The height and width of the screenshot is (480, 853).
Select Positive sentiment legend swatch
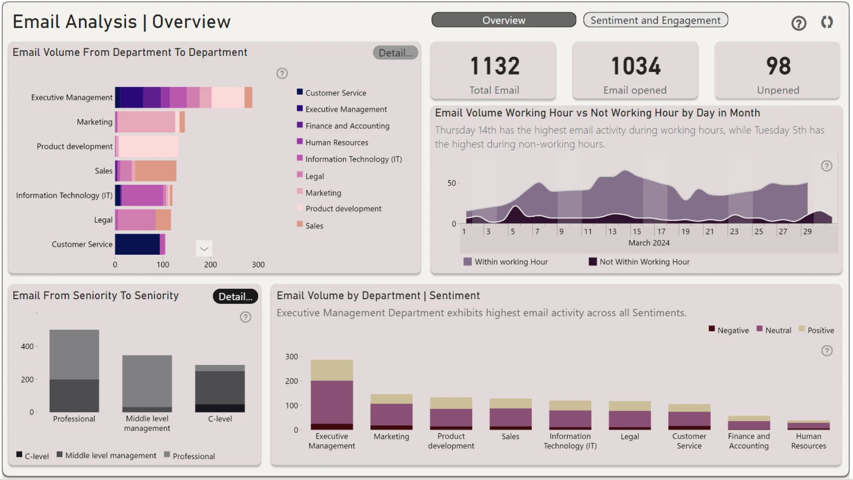[x=802, y=329]
